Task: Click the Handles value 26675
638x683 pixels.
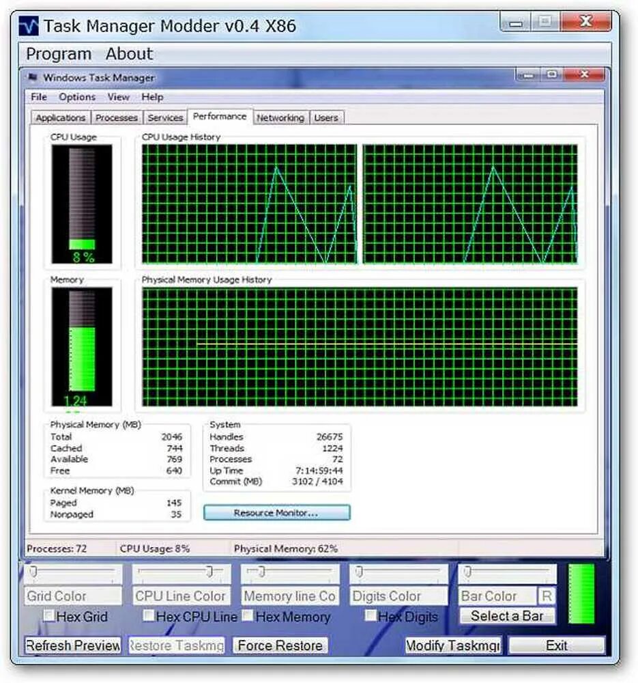Action: click(x=330, y=437)
